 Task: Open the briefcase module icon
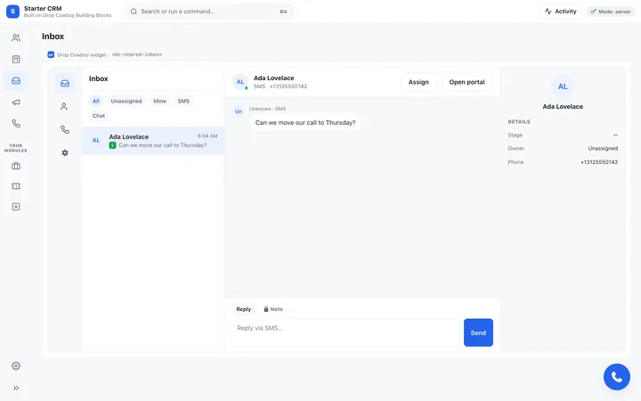[x=16, y=166]
